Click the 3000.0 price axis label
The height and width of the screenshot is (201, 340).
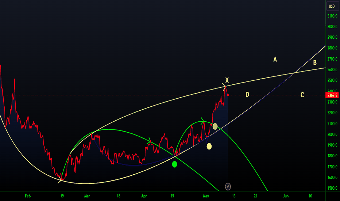332,27
